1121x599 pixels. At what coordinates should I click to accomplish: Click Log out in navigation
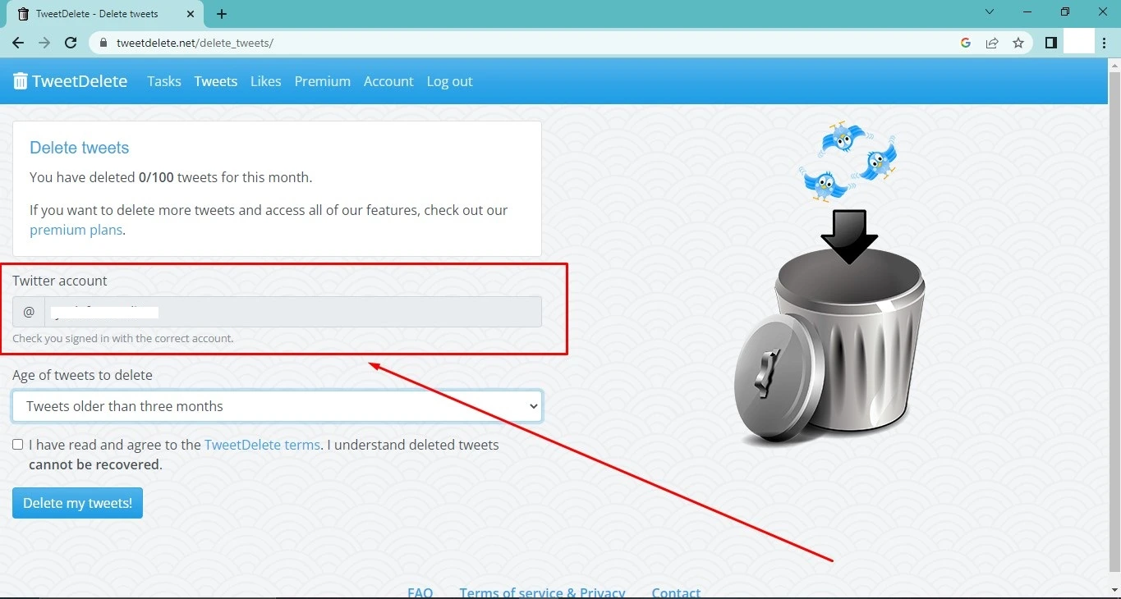(450, 81)
